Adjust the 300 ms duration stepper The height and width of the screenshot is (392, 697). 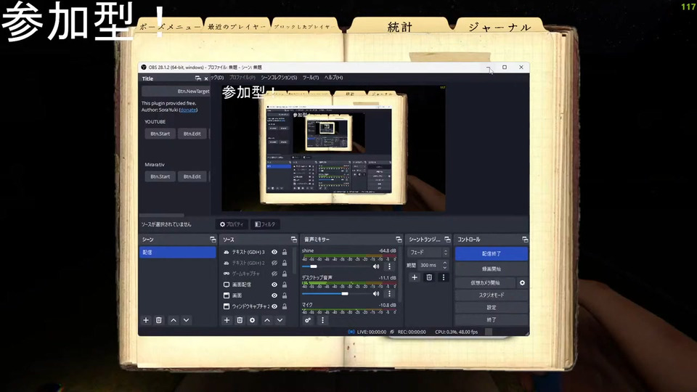[x=444, y=266]
